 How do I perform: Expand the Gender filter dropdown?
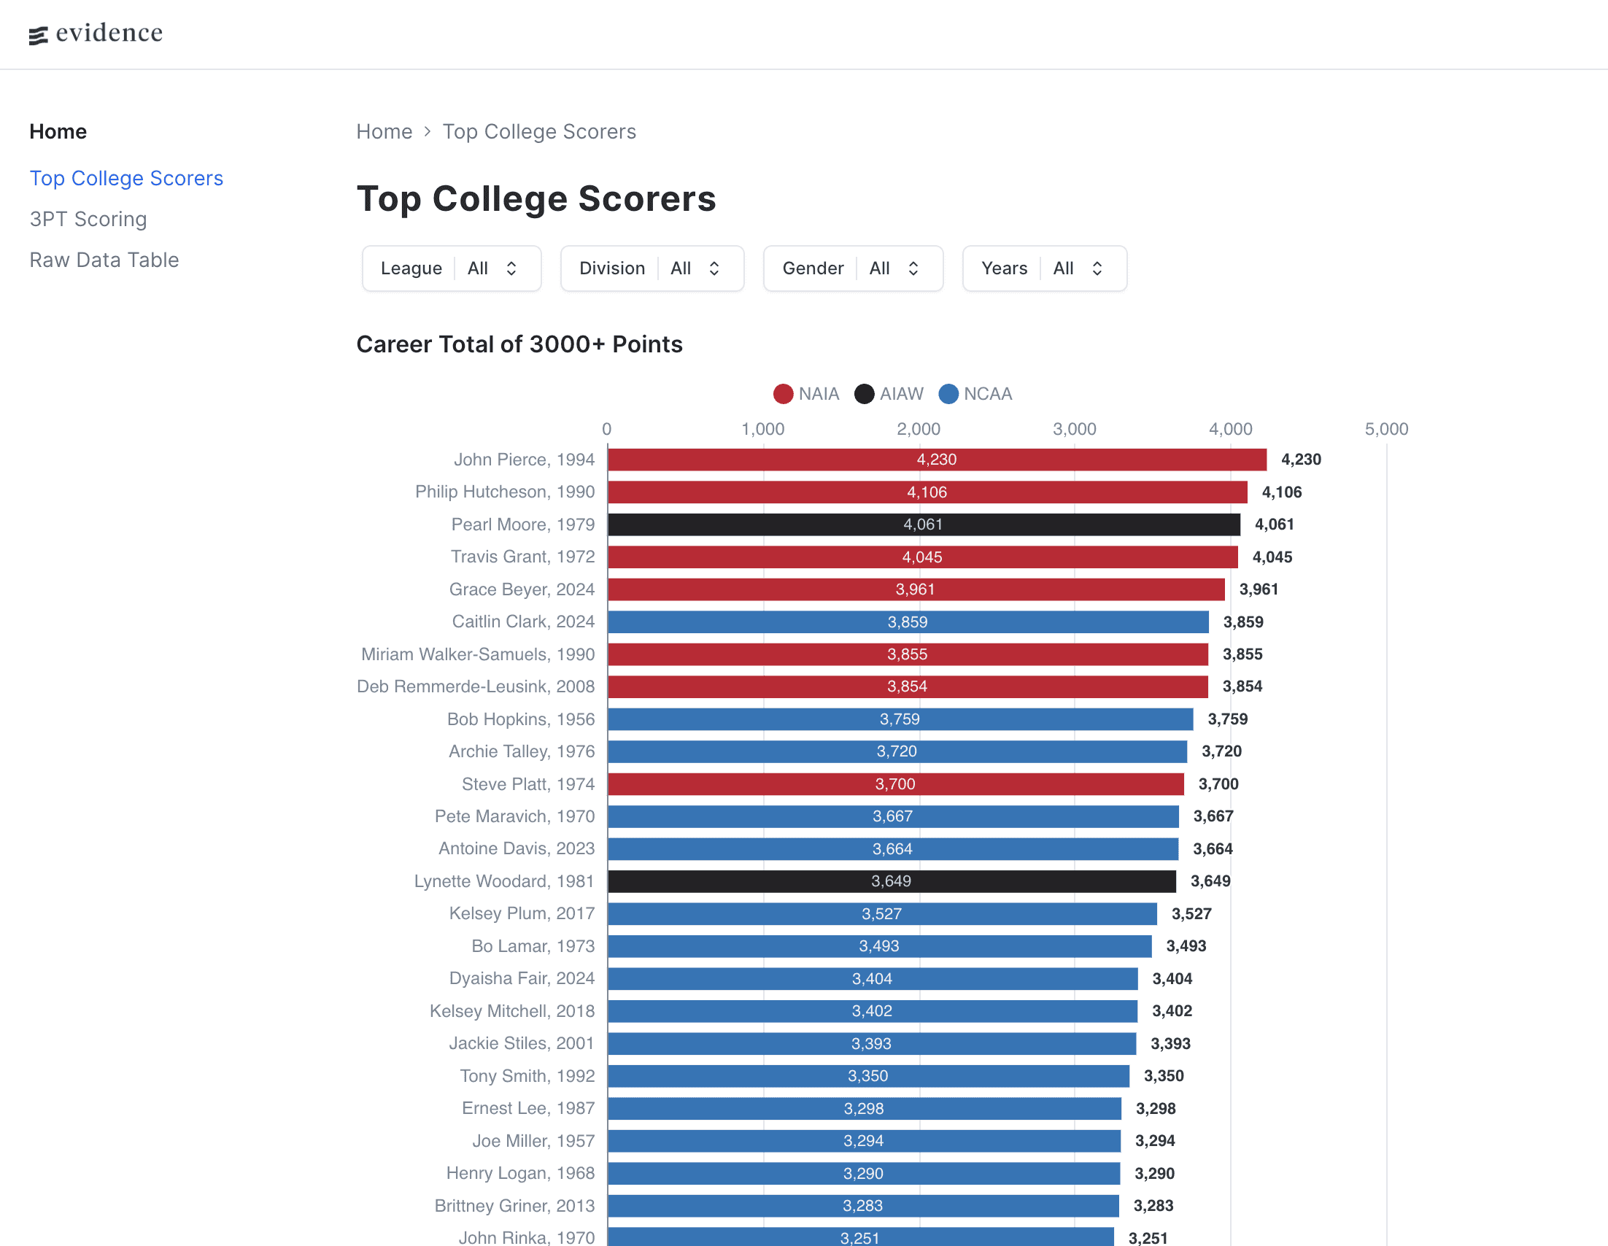click(853, 268)
